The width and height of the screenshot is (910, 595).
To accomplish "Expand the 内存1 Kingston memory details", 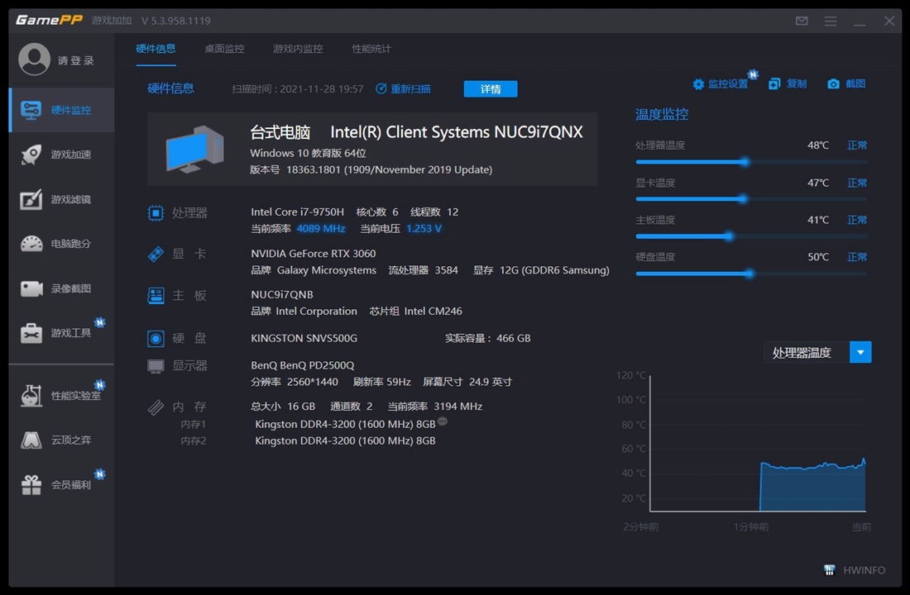I will point(443,422).
